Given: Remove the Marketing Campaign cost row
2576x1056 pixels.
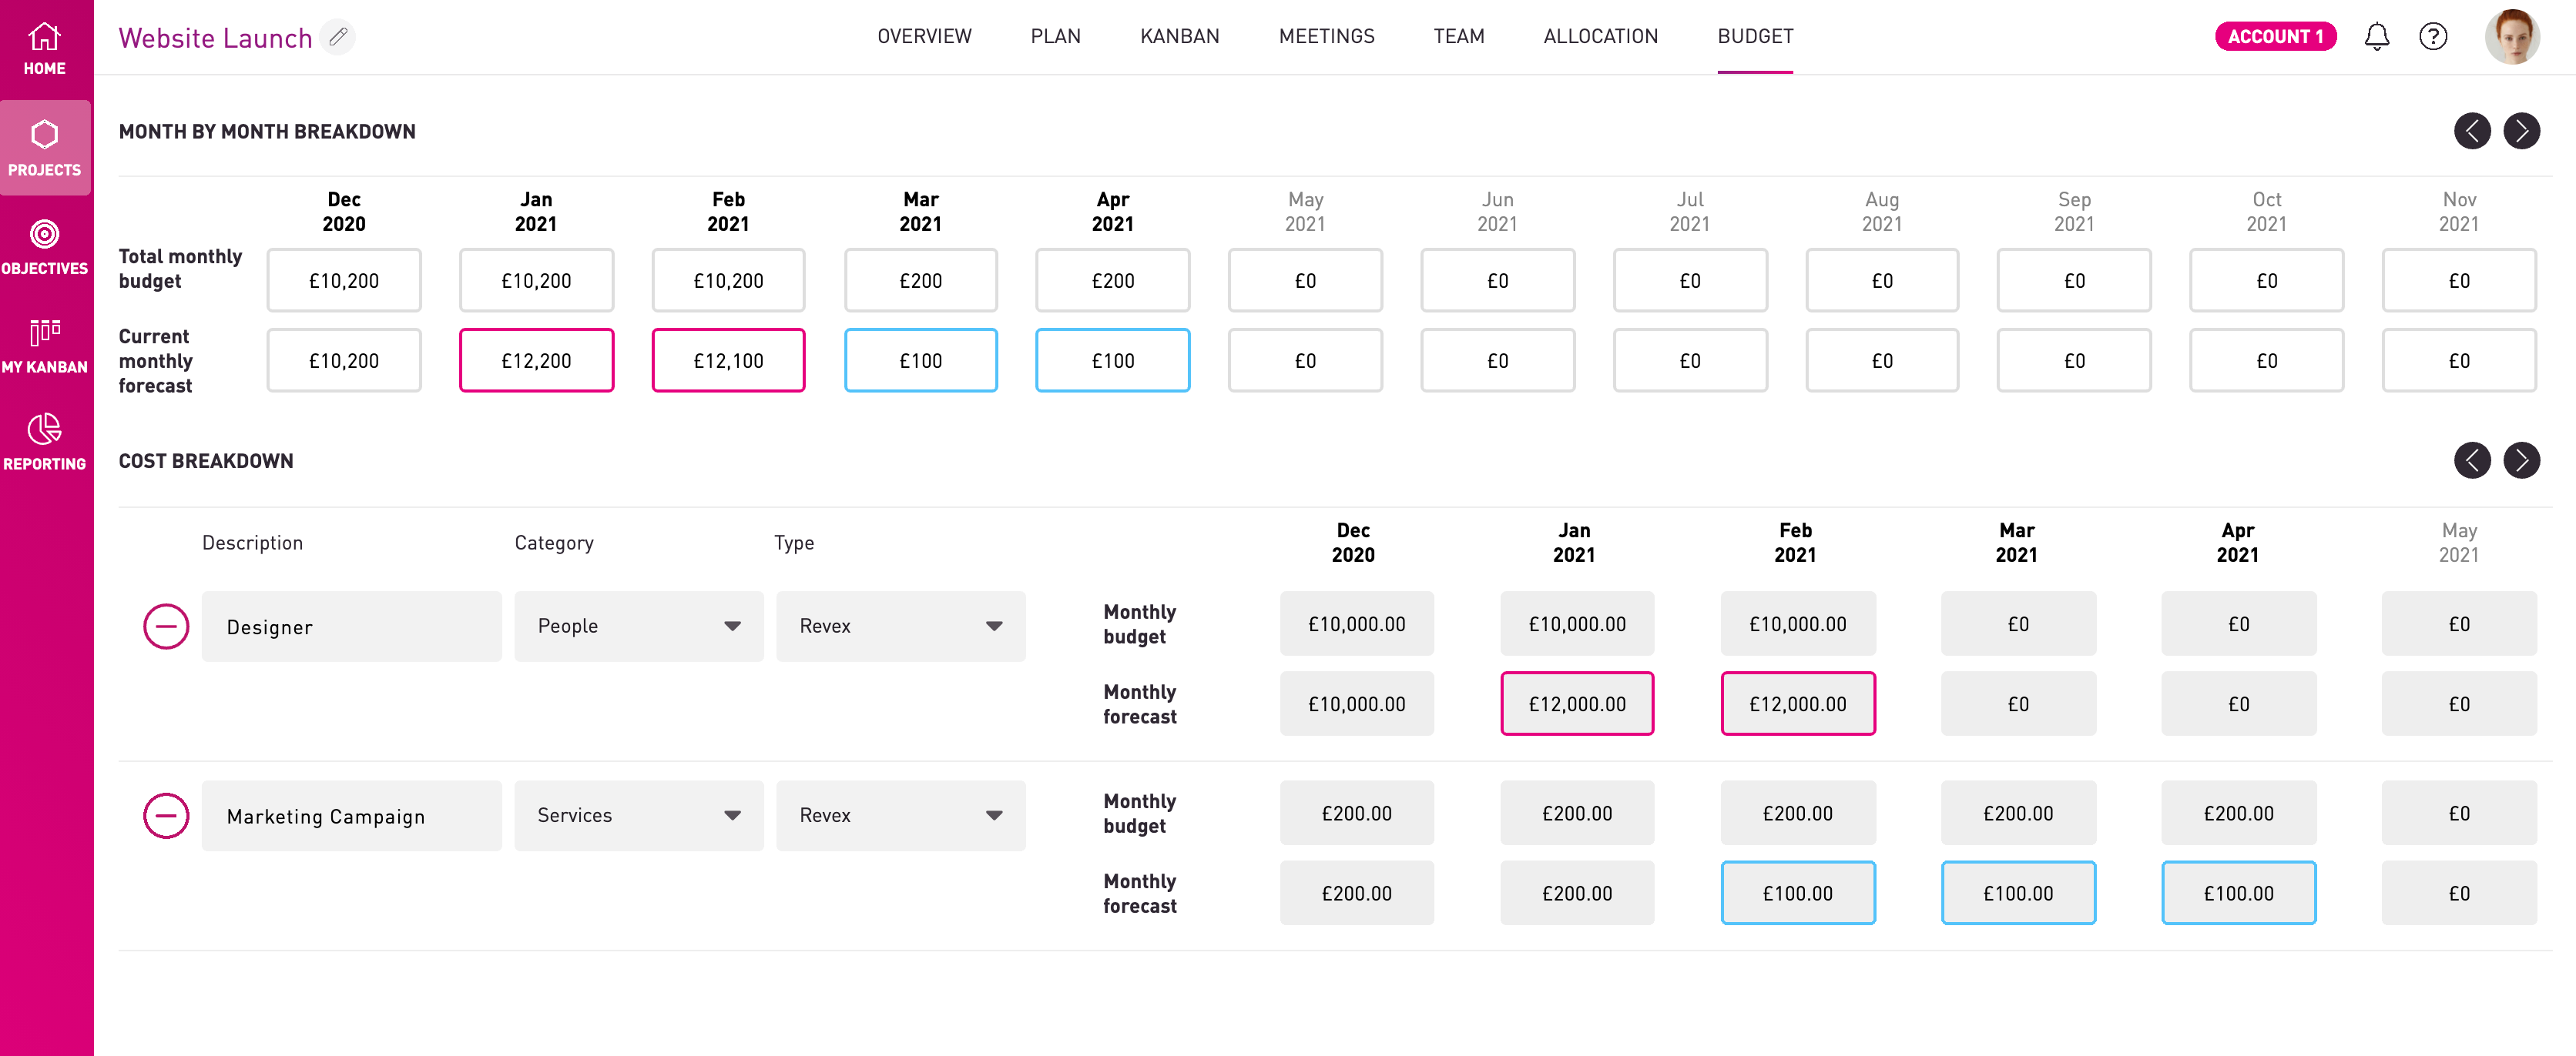Looking at the screenshot, I should coord(166,815).
